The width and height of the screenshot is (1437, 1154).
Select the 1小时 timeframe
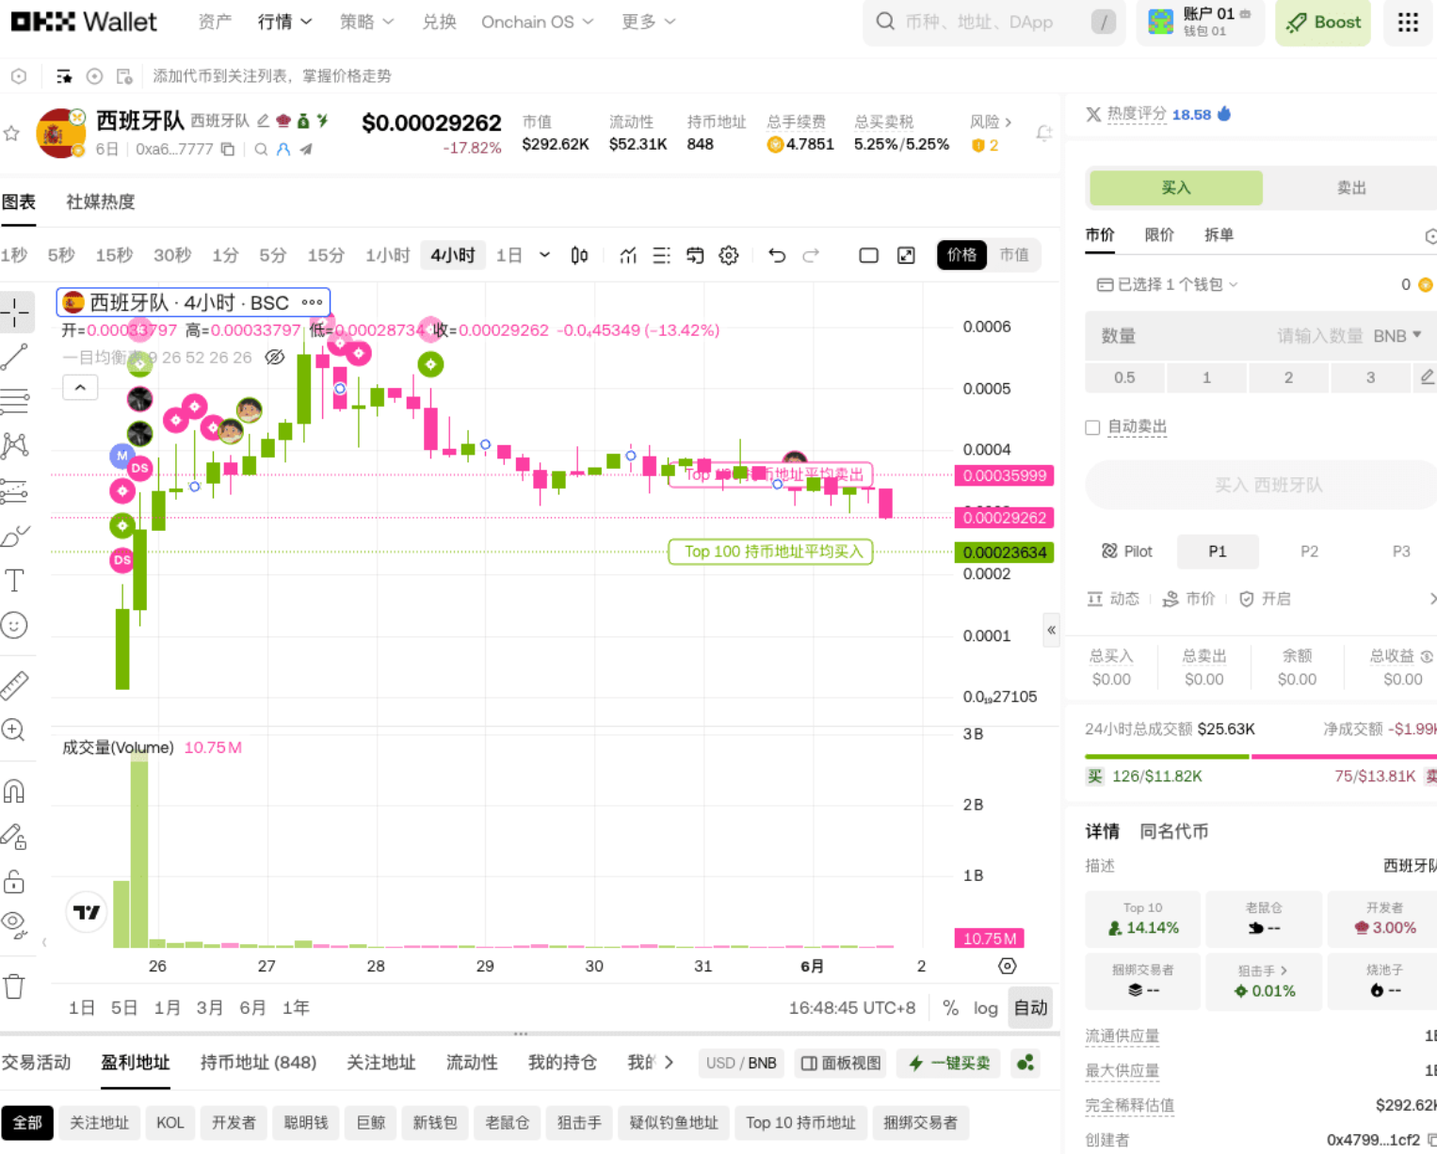[x=387, y=255]
